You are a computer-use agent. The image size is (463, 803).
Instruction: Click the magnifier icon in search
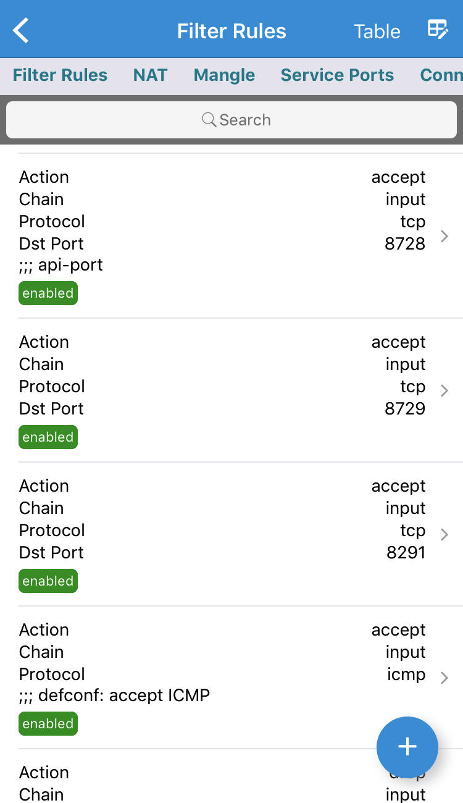(209, 119)
